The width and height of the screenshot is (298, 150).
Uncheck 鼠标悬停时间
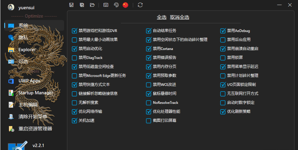(148, 94)
